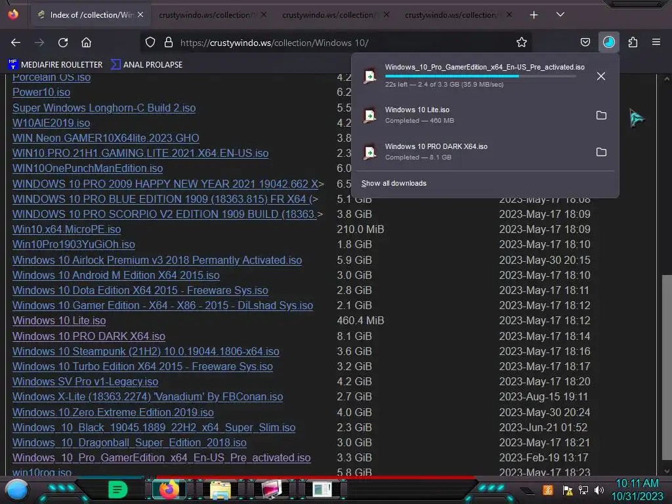Open the MEDIAFIRE ROULETTER bookmark
This screenshot has height=504, width=672.
pos(55,65)
